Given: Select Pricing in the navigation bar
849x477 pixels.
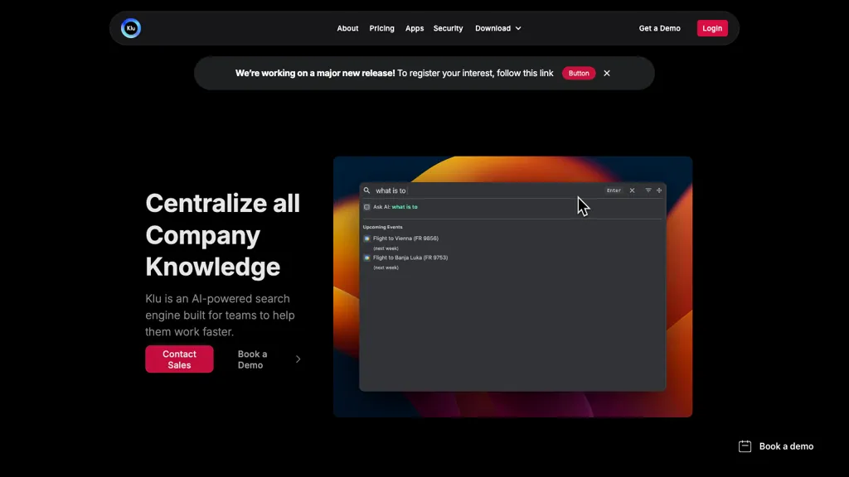Looking at the screenshot, I should tap(381, 27).
